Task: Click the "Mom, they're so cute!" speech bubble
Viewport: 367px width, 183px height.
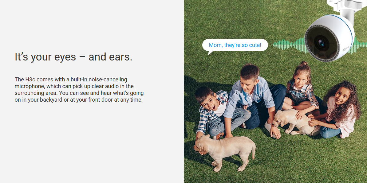Action: (x=235, y=45)
